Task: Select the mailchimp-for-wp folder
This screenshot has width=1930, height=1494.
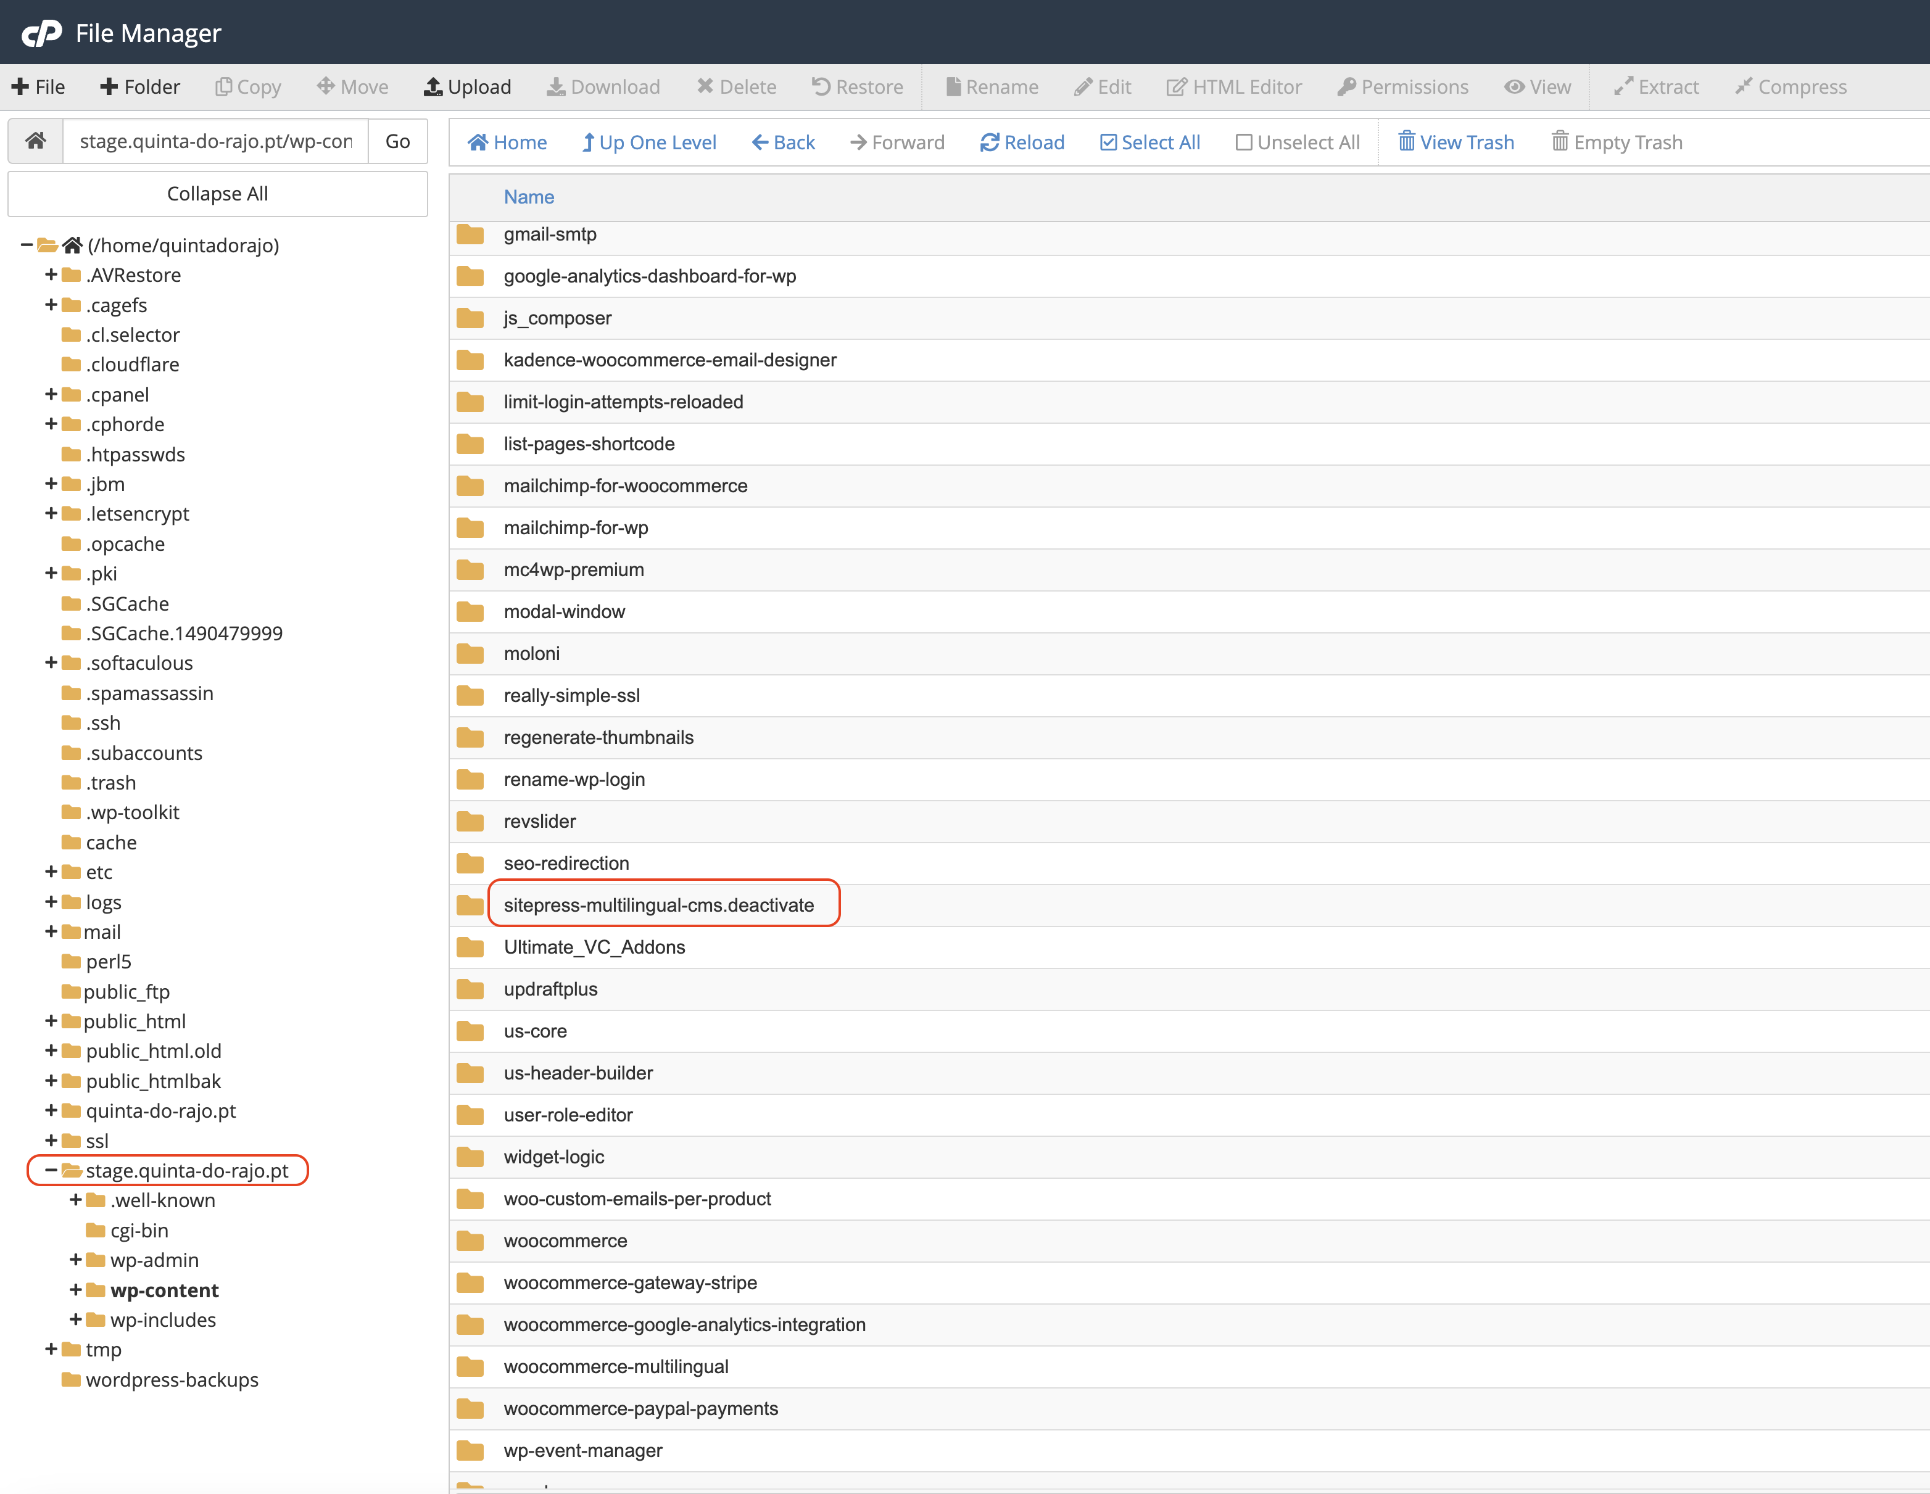Action: point(576,529)
